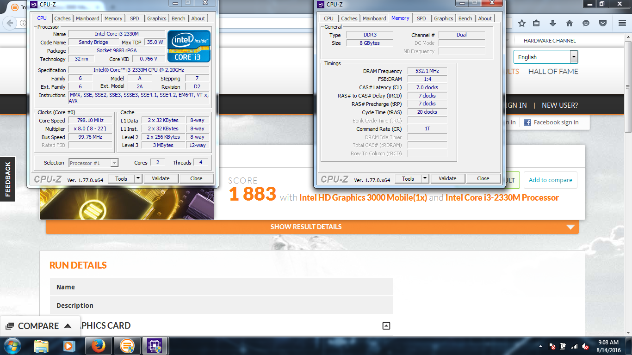
Task: Click Validate button in right CPU-Z
Action: tap(447, 178)
